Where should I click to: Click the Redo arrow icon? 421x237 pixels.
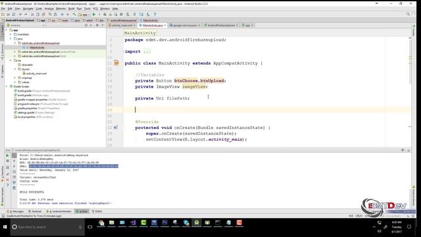point(26,14)
